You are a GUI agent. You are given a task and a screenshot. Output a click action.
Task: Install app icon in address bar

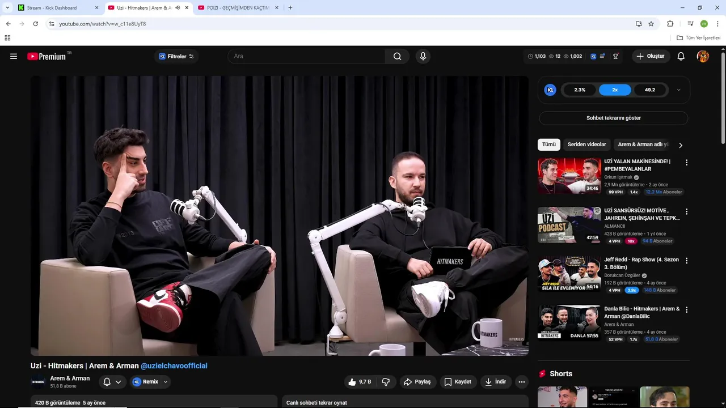[x=639, y=24]
